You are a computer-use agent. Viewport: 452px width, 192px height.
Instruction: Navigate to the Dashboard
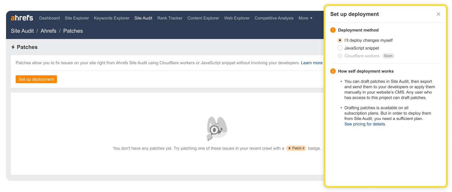[49, 18]
